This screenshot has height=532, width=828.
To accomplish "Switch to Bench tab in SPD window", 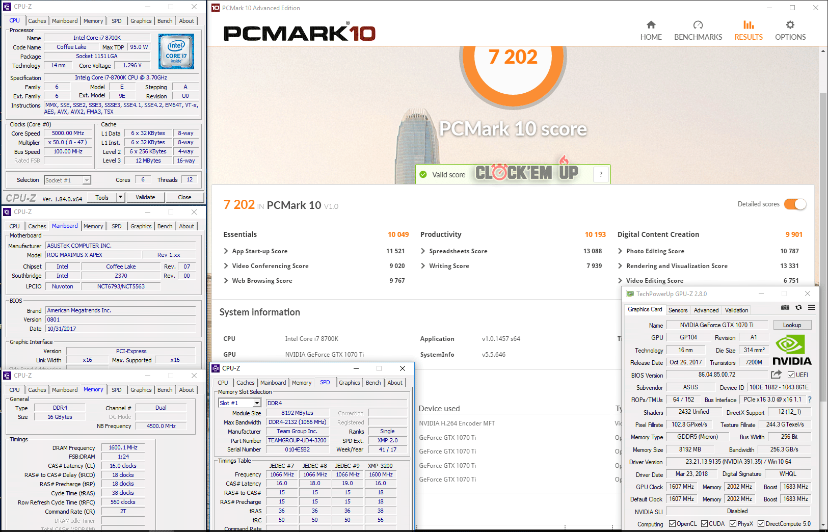I will [x=373, y=383].
